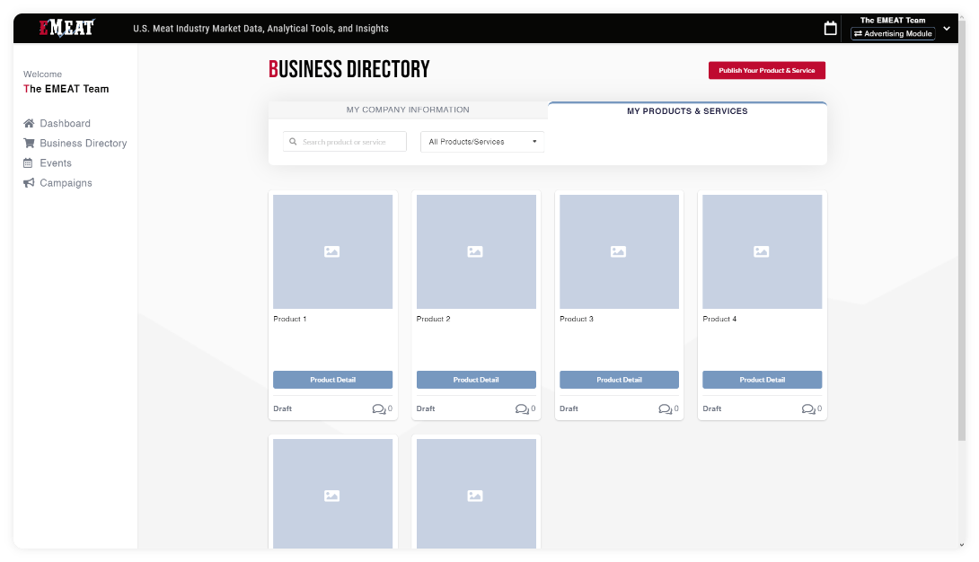Click comments icon on Product 4 card

[807, 409]
